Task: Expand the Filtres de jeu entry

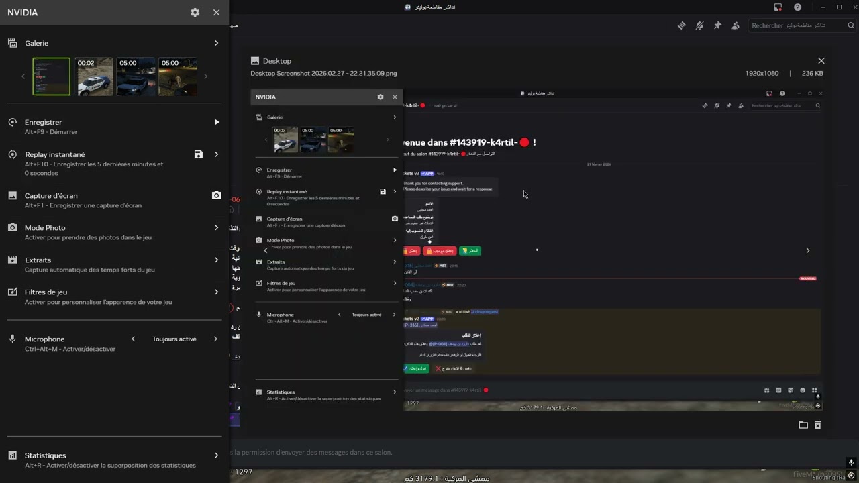Action: click(x=216, y=292)
